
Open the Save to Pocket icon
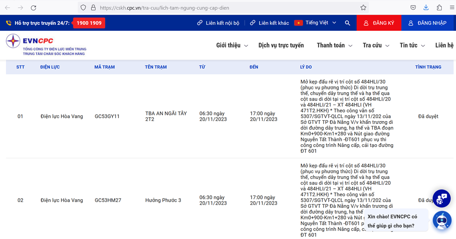(413, 8)
